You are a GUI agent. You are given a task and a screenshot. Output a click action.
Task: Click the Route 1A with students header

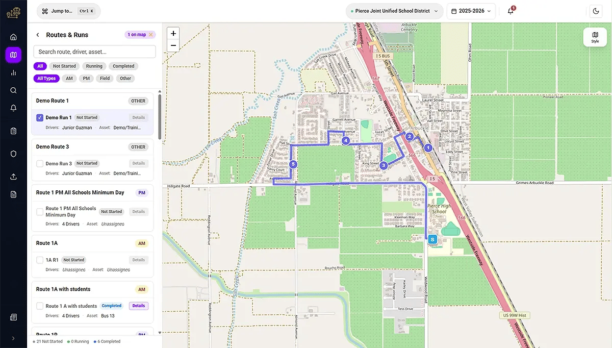point(92,289)
